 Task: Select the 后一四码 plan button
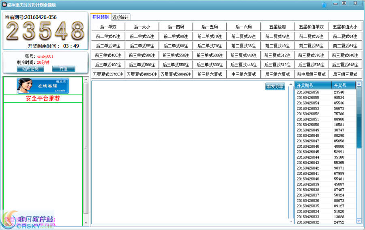coord(176,27)
